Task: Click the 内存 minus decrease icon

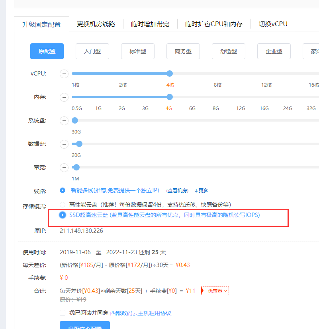Action: [64, 97]
